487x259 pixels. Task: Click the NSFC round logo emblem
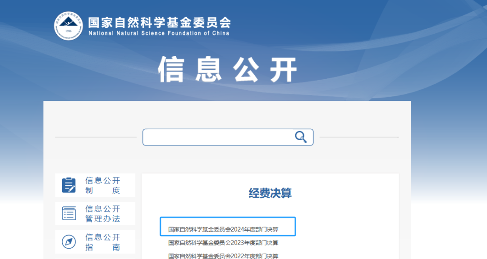click(69, 26)
